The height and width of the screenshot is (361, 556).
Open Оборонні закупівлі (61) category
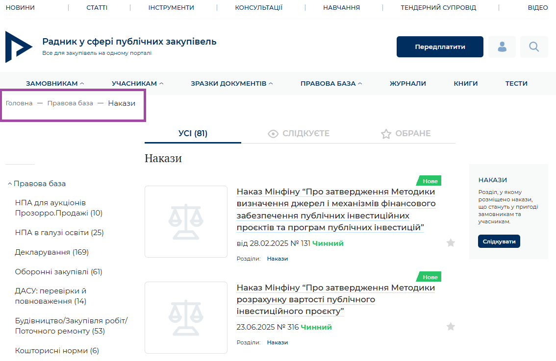pyautogui.click(x=58, y=272)
